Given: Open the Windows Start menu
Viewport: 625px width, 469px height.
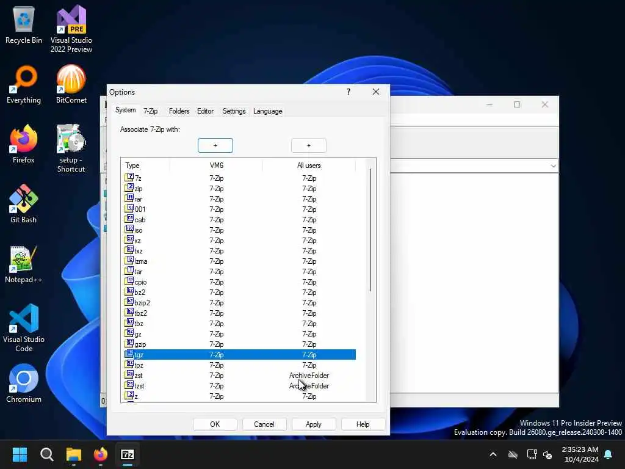Looking at the screenshot, I should [x=20, y=454].
